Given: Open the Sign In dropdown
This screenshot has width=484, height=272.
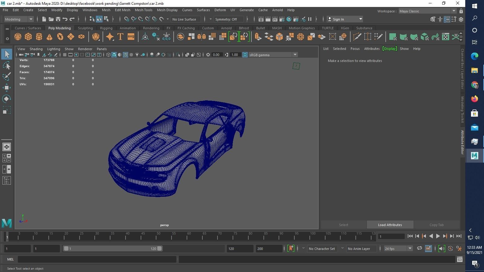Looking at the screenshot, I should (x=345, y=19).
